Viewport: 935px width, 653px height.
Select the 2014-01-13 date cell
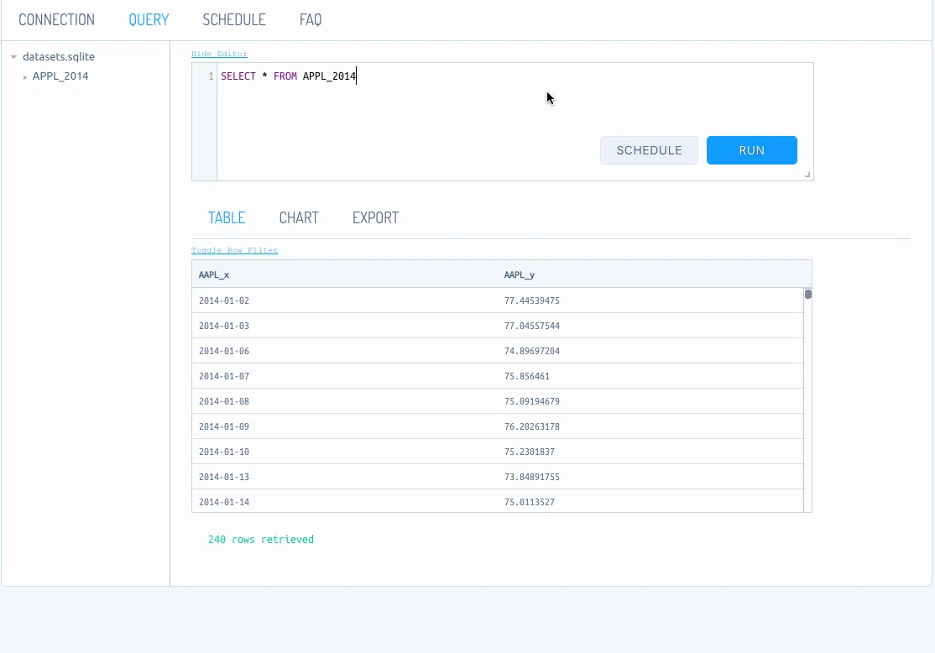coord(224,477)
